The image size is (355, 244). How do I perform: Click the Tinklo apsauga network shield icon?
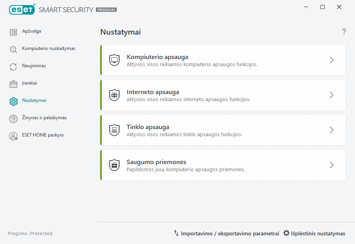point(114,130)
